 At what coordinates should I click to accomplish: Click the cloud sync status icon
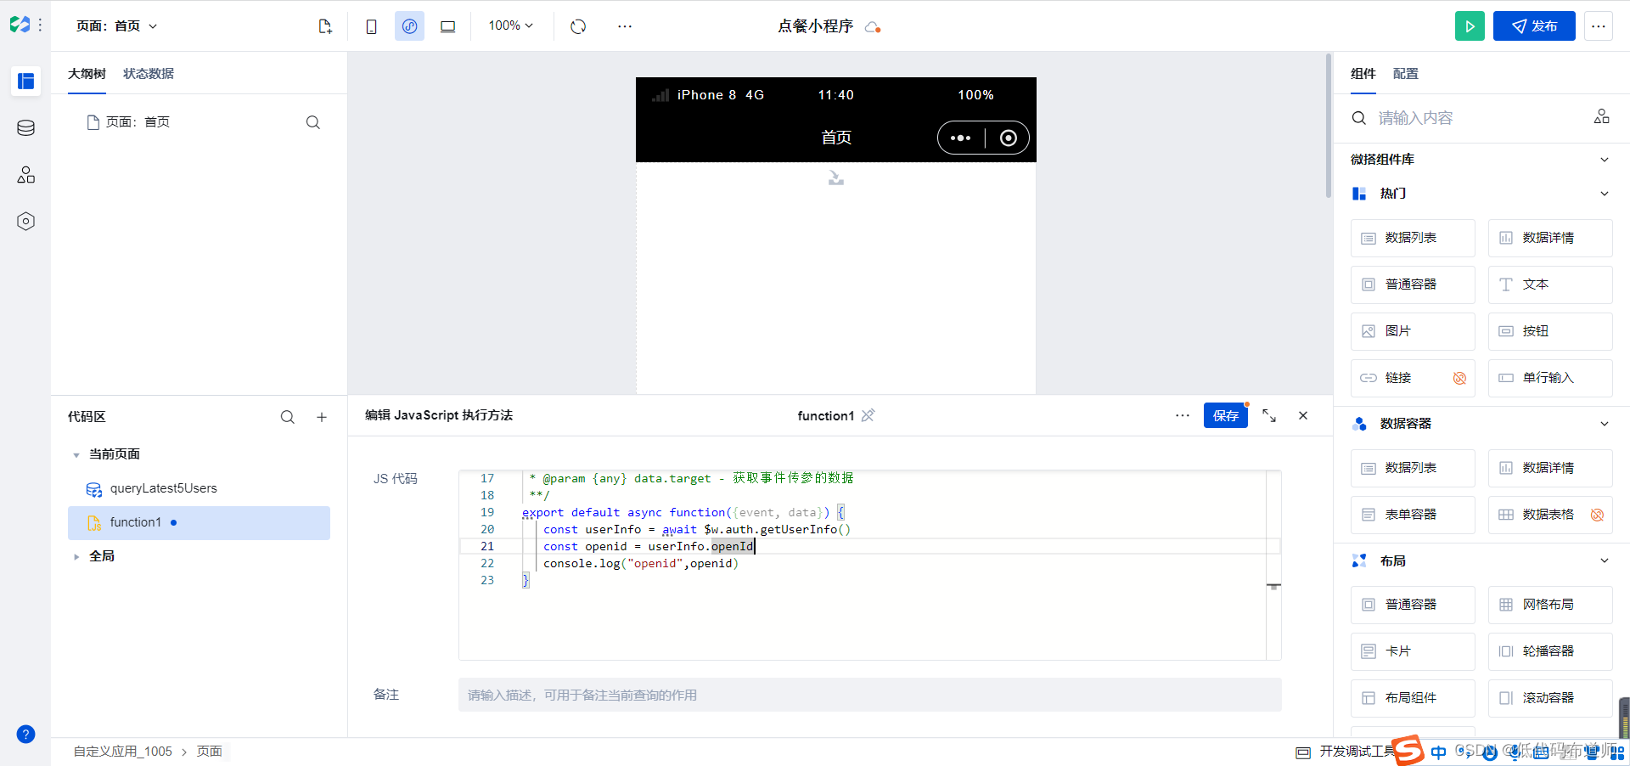tap(873, 27)
